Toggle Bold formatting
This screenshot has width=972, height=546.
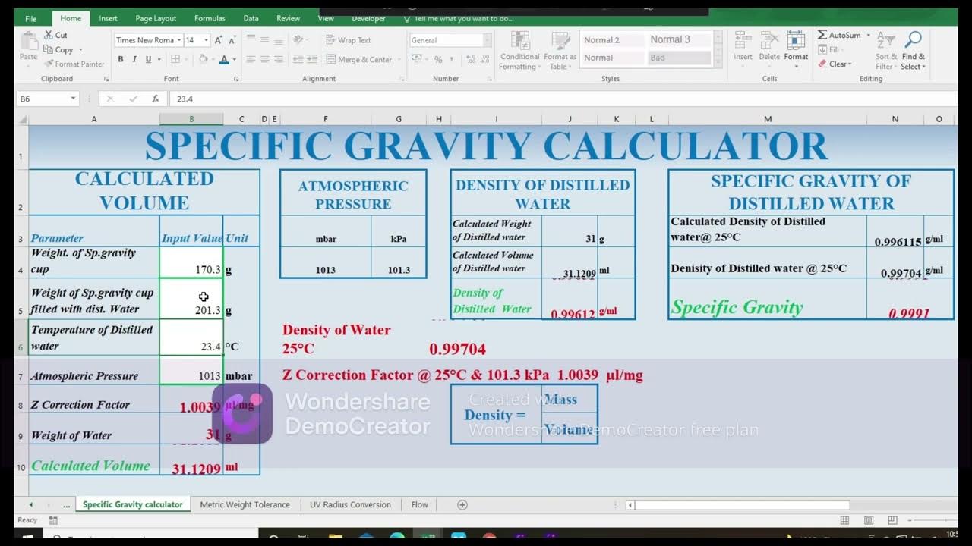click(x=121, y=59)
